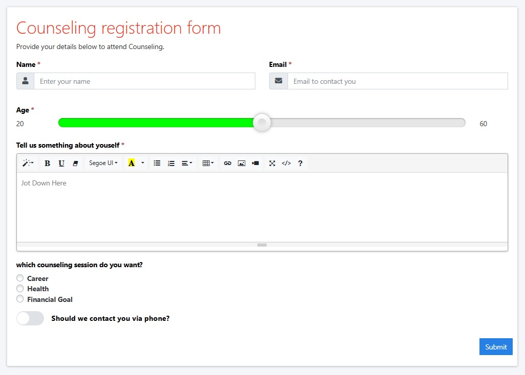Insert a video with the video icon
525x375 pixels.
(255, 163)
